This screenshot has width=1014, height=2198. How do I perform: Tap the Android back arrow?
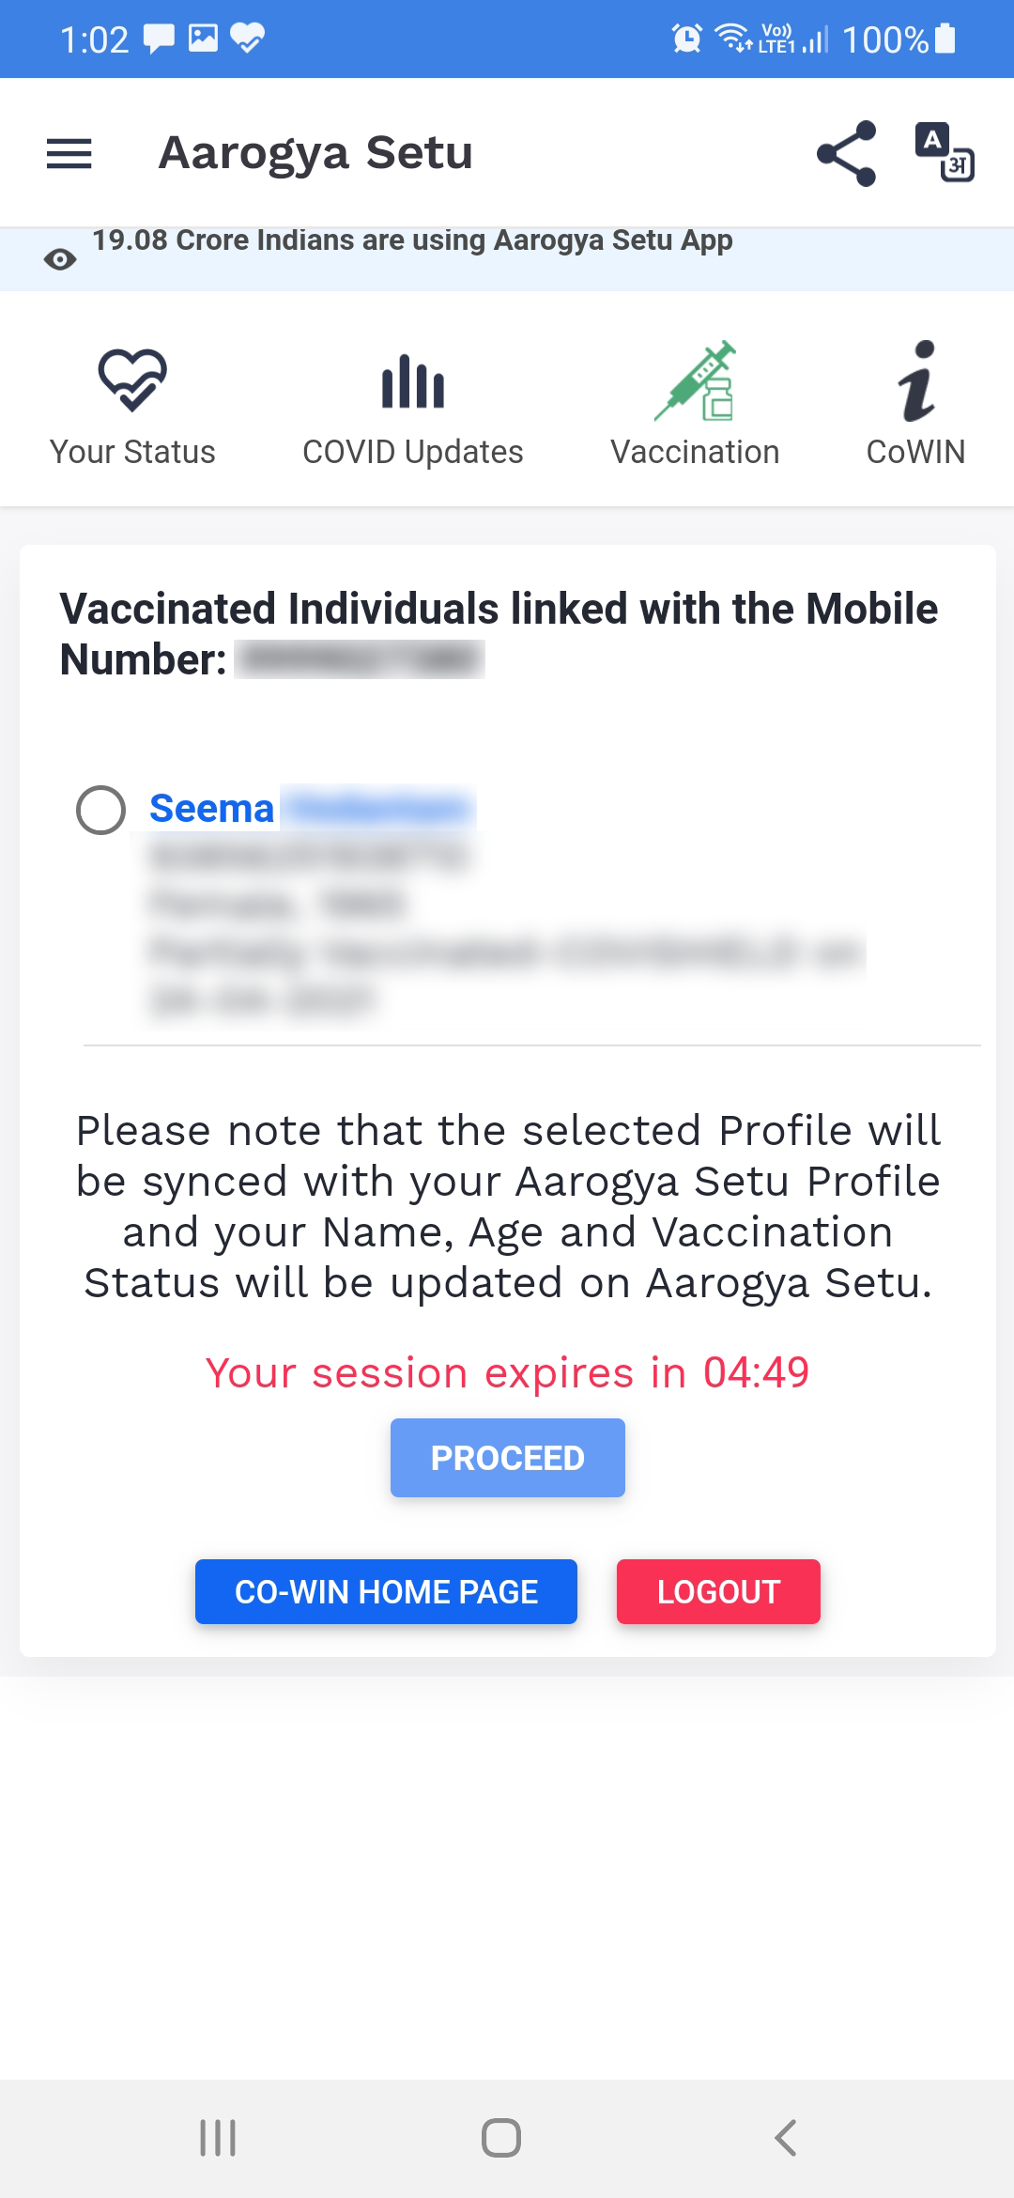point(786,2138)
